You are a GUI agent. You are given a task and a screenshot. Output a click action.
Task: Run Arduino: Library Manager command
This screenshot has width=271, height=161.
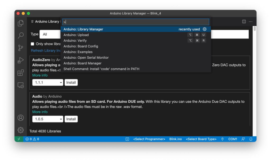click(x=136, y=29)
